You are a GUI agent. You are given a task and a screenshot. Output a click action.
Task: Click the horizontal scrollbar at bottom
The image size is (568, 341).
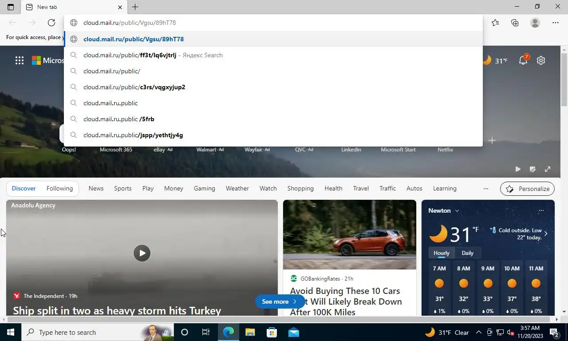[x=280, y=319]
